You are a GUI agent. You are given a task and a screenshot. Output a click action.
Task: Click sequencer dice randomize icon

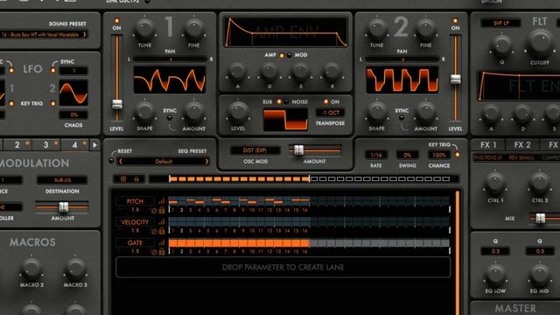pyautogui.click(x=123, y=178)
